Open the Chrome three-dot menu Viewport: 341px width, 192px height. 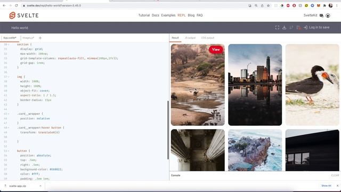337,6
